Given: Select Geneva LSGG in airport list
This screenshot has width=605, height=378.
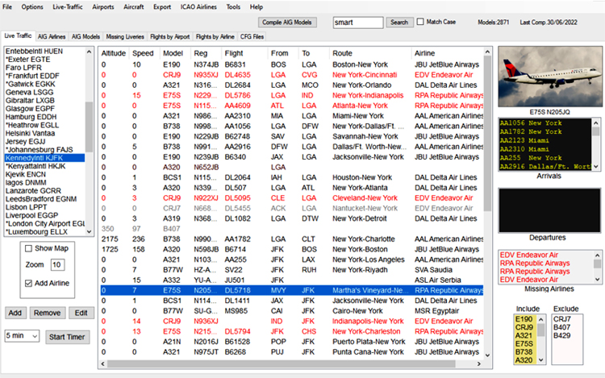Looking at the screenshot, I should (x=29, y=92).
